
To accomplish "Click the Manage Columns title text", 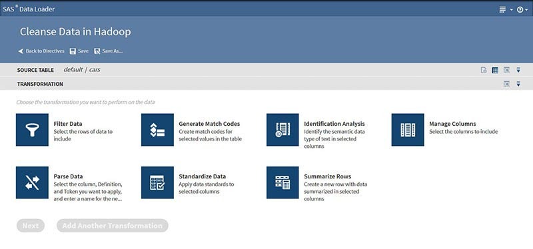I will (452, 124).
